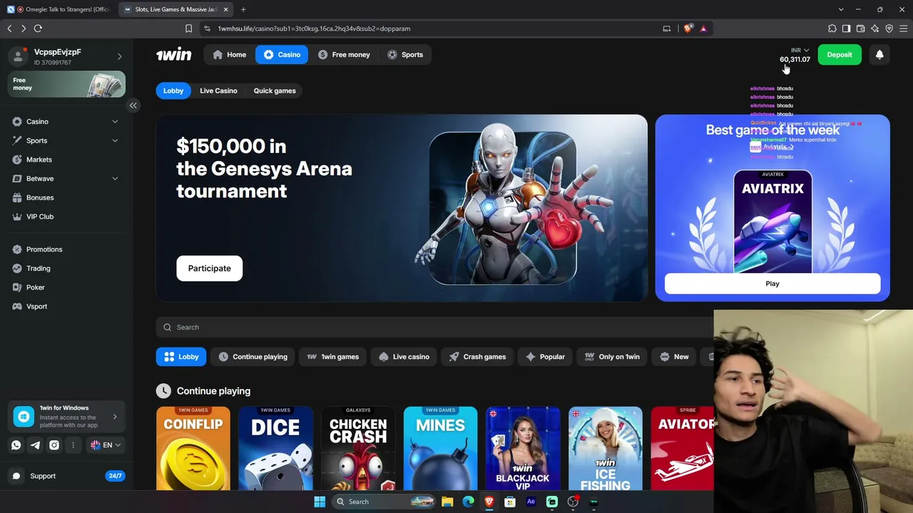
Task: Open the Chicken Crash game thumbnail
Action: 358,449
